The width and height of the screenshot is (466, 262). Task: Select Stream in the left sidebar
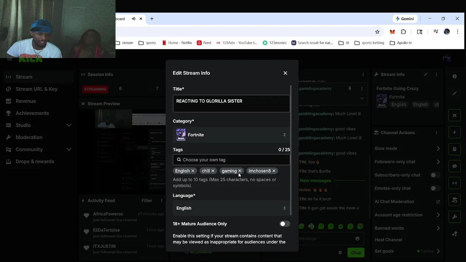39,77
